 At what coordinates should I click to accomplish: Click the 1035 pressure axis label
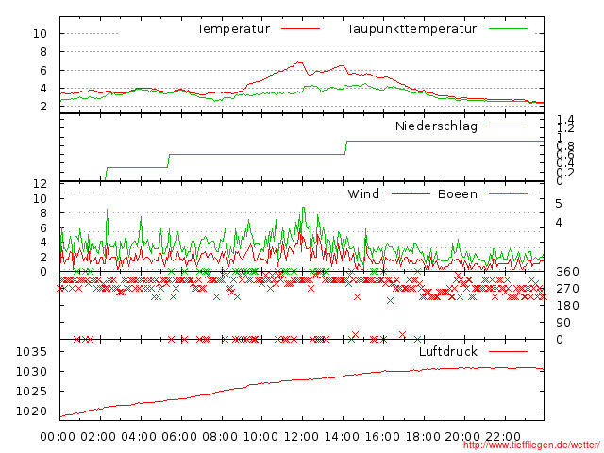(31, 352)
